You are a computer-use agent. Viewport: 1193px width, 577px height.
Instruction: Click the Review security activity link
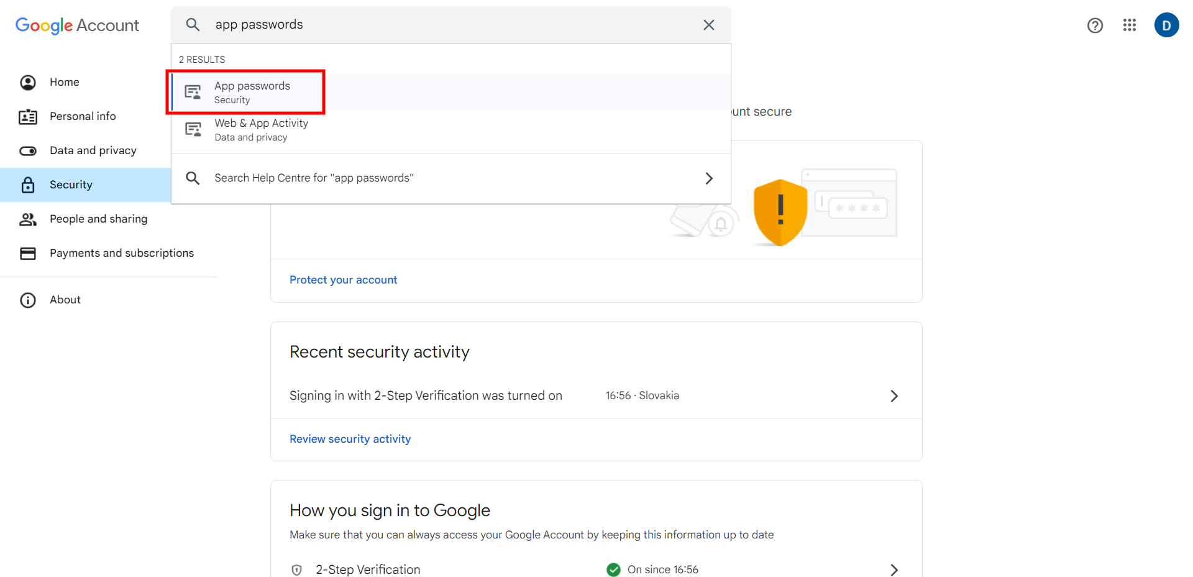coord(350,439)
